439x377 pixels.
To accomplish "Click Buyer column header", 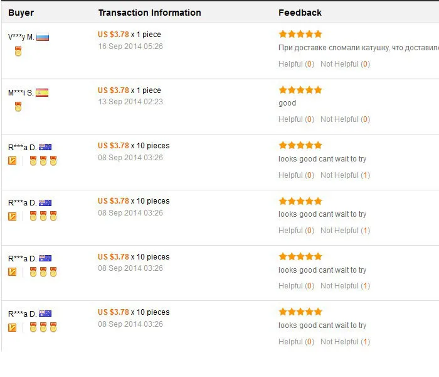I will tap(21, 13).
